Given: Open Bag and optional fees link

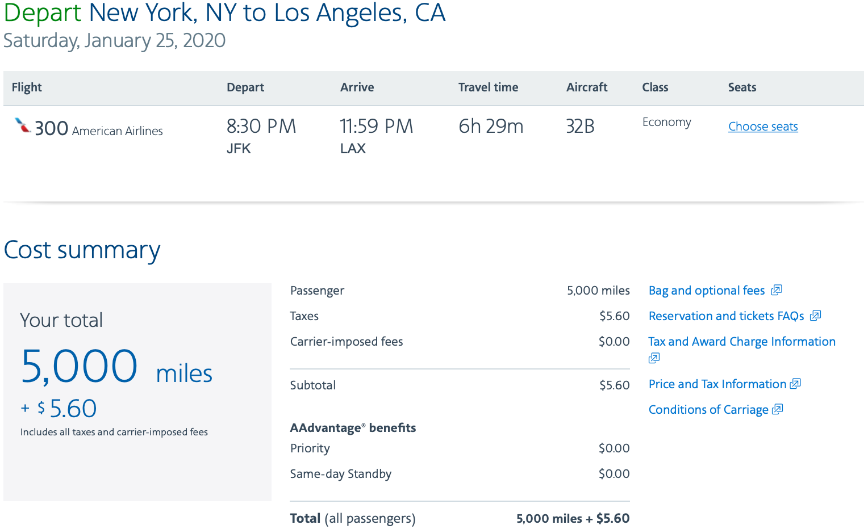Looking at the screenshot, I should (x=707, y=291).
